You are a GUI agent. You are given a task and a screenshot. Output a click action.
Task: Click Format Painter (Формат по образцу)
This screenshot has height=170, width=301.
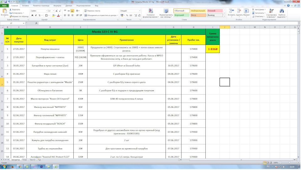(x=19, y=17)
